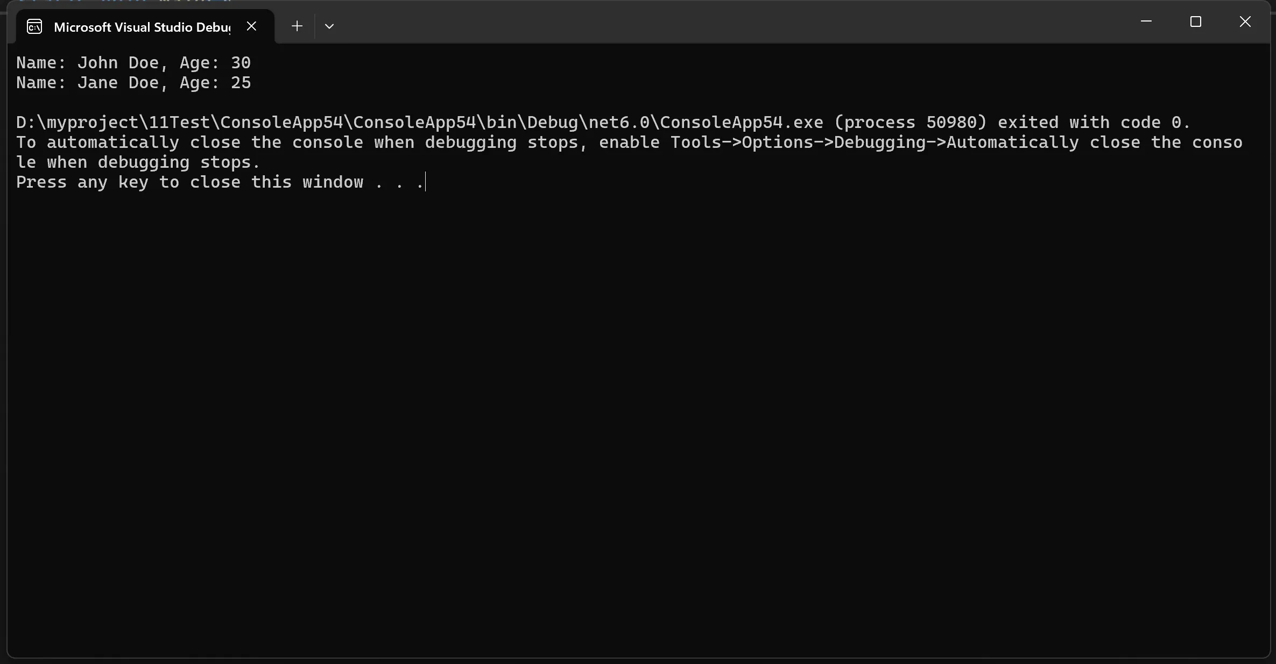Click the ConsoleApp54.exe file path text
1276x664 pixels.
[420, 123]
